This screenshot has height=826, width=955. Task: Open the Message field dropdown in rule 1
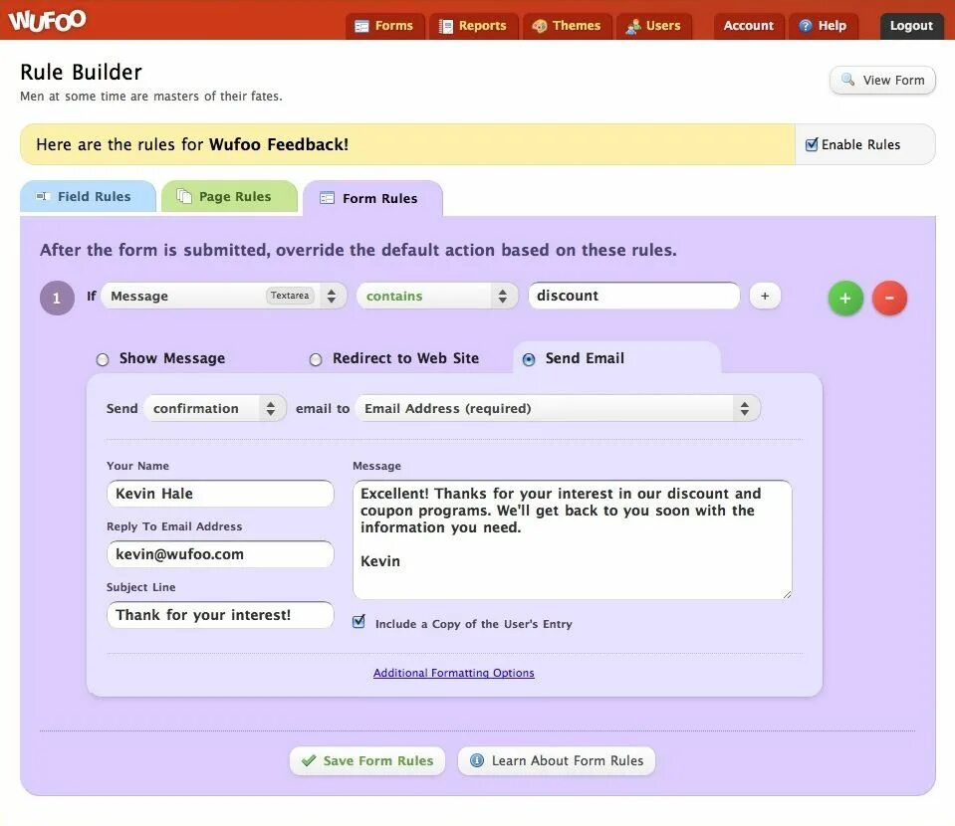coord(223,296)
